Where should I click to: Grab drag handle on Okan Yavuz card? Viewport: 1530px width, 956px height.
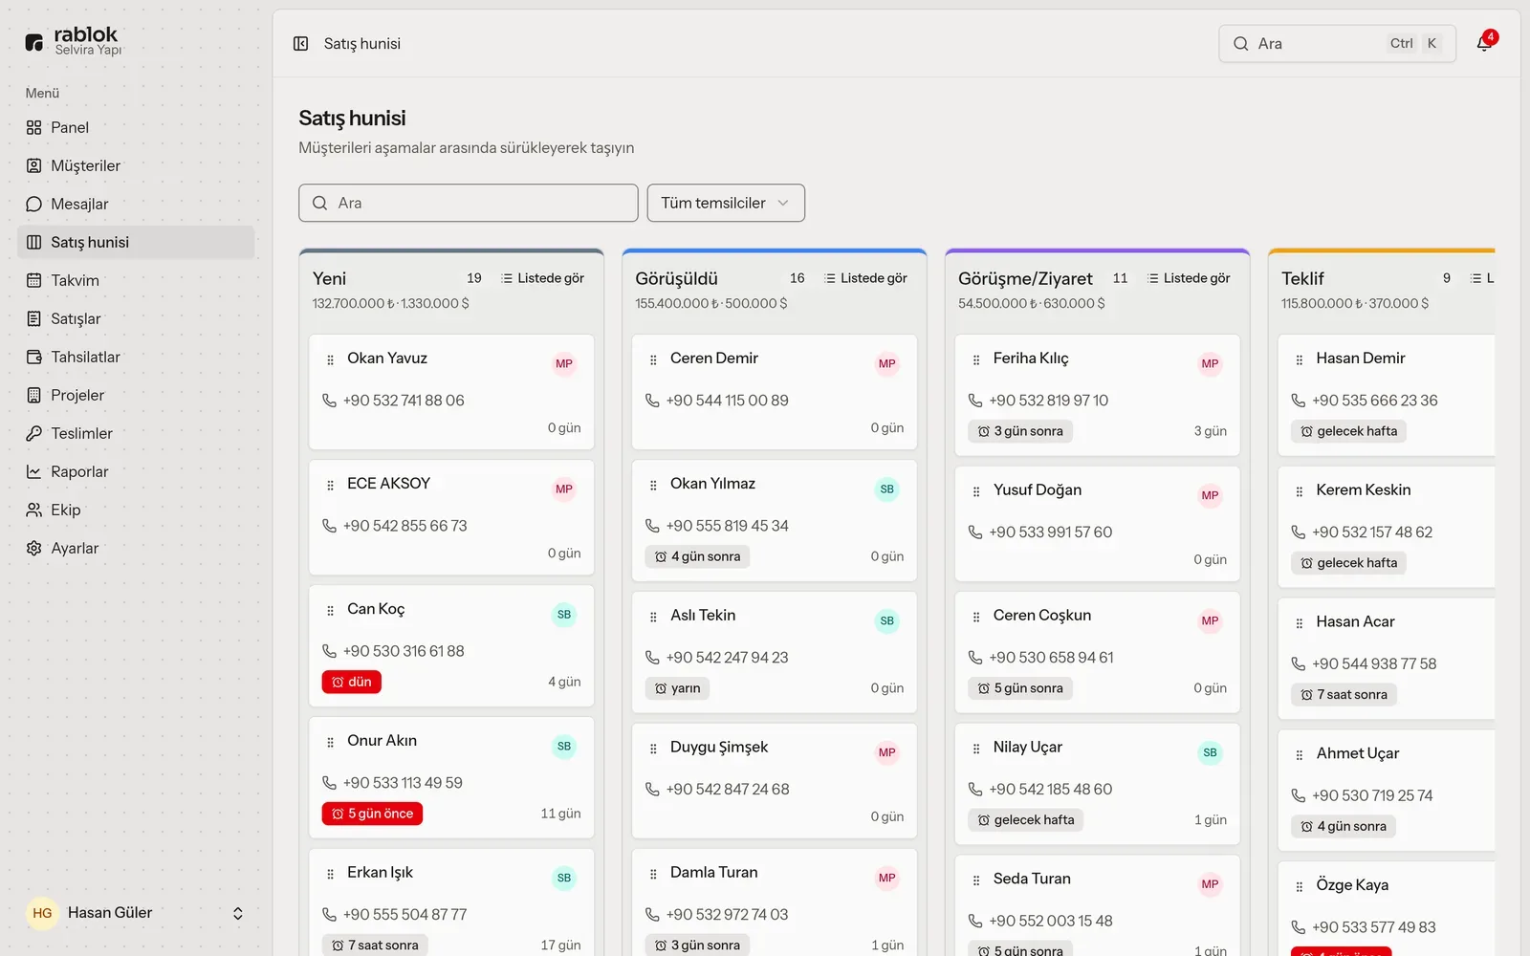click(330, 359)
